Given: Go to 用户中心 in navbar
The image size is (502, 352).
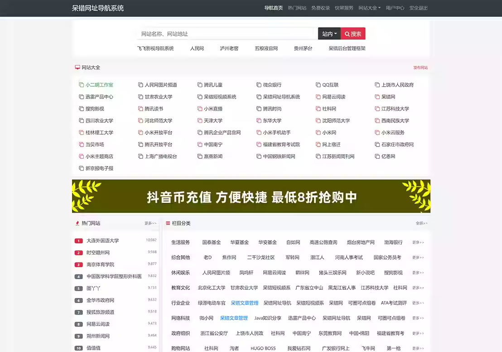Looking at the screenshot, I should click(x=395, y=8).
